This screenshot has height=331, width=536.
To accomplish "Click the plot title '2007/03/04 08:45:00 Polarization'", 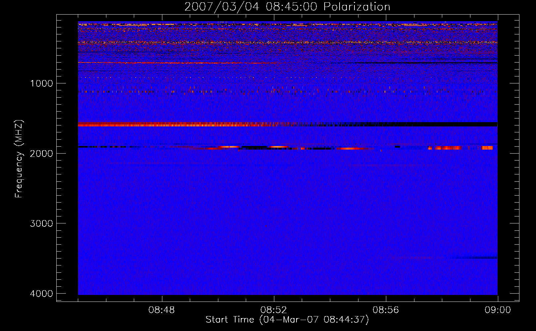I will [287, 7].
